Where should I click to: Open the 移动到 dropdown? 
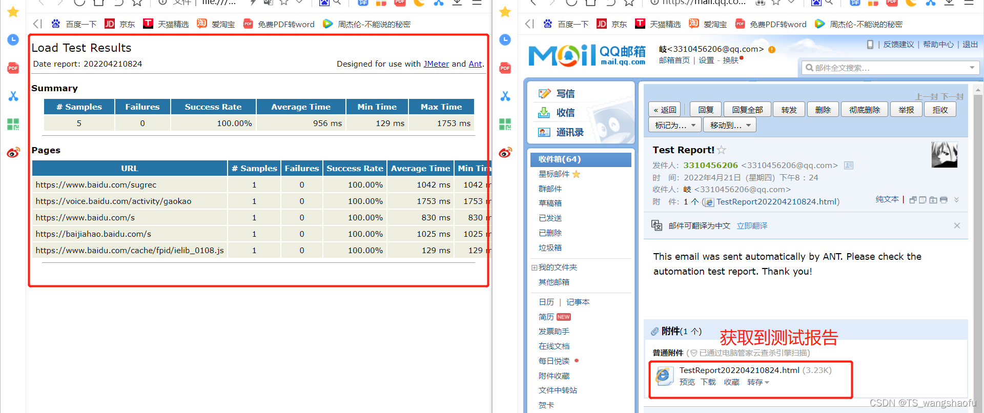click(x=730, y=125)
